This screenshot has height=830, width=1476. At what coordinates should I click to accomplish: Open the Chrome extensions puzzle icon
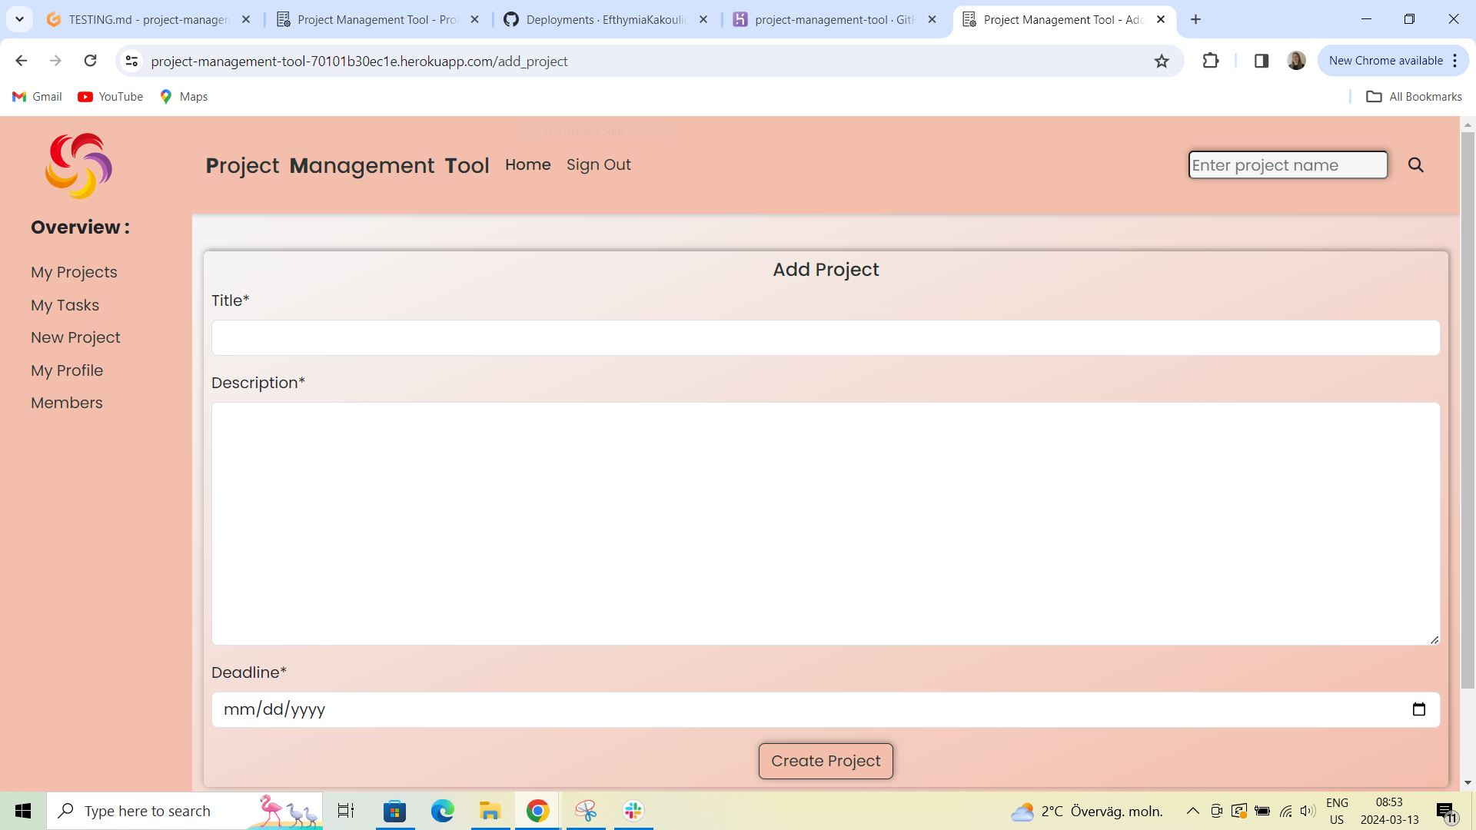[x=1211, y=61]
